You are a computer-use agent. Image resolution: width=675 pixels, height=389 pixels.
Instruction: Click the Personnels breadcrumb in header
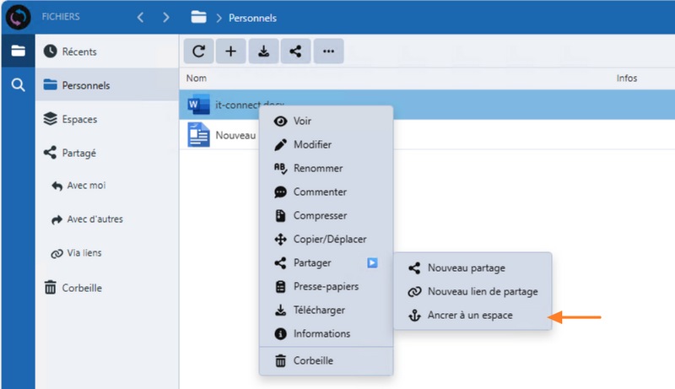pos(253,18)
